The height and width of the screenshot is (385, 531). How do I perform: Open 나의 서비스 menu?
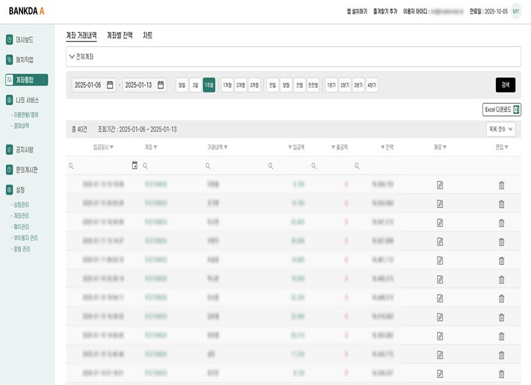[23, 100]
